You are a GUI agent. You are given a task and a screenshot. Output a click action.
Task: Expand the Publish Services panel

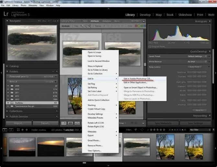7,117
